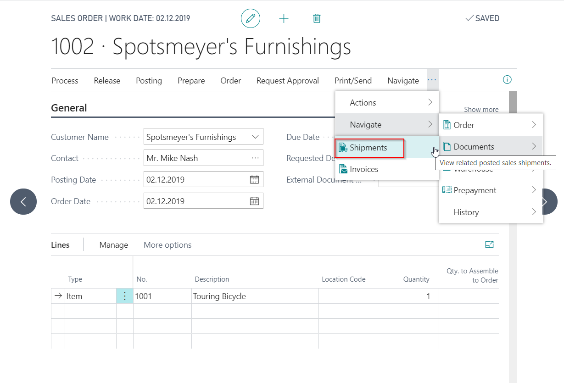Click the Order icon in Navigate menu
This screenshot has width=564, height=383.
pyautogui.click(x=447, y=125)
